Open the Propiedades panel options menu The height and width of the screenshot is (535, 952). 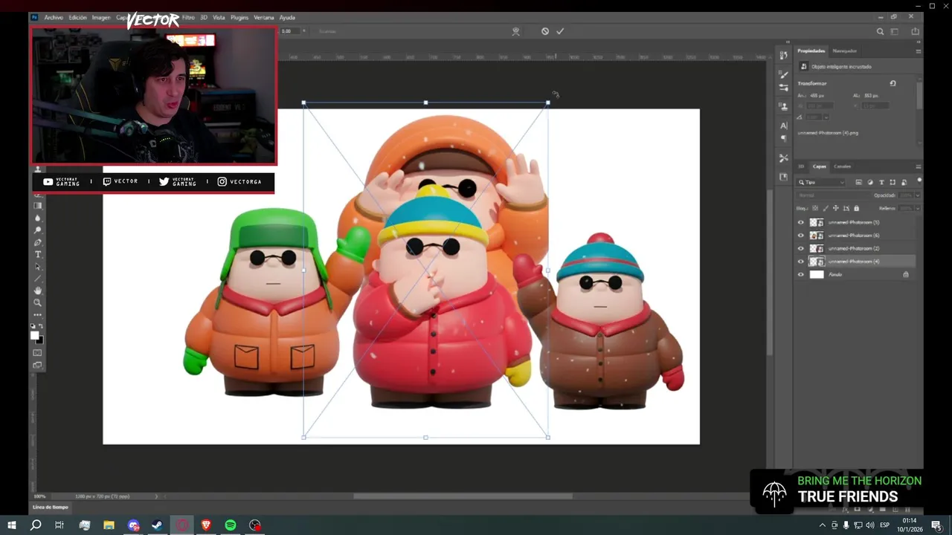point(919,51)
